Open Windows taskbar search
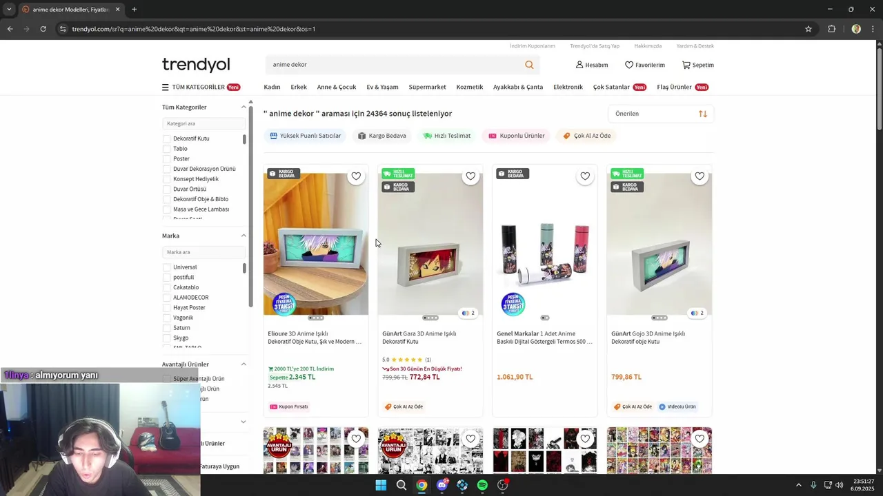This screenshot has height=496, width=883. 401,485
